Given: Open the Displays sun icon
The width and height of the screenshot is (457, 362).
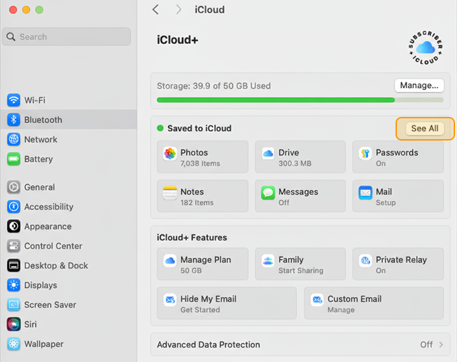Looking at the screenshot, I should click(x=14, y=285).
